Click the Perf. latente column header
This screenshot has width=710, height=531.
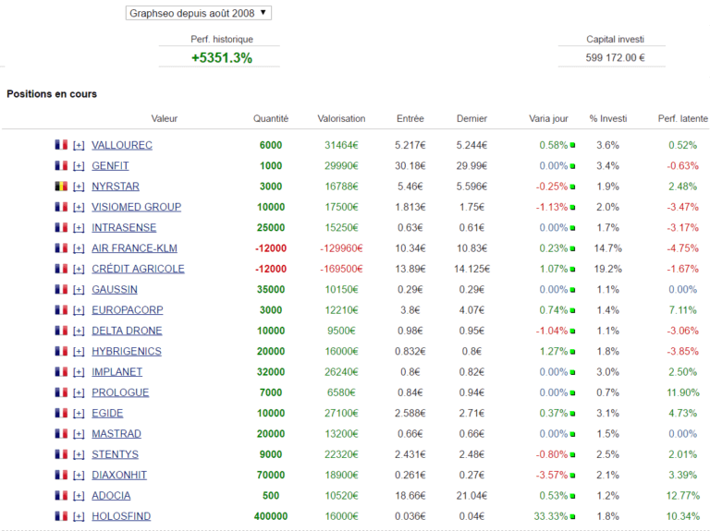pos(682,118)
